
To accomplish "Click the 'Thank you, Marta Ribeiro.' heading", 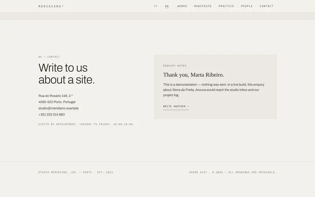I will click(x=193, y=75).
